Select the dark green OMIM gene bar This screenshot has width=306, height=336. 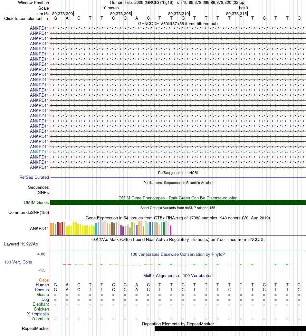178,202
